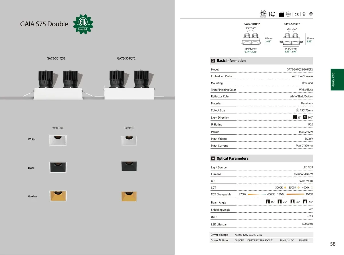The image size is (344, 255).
Task: Click the 25° tilt direction icon
Action: click(295, 117)
